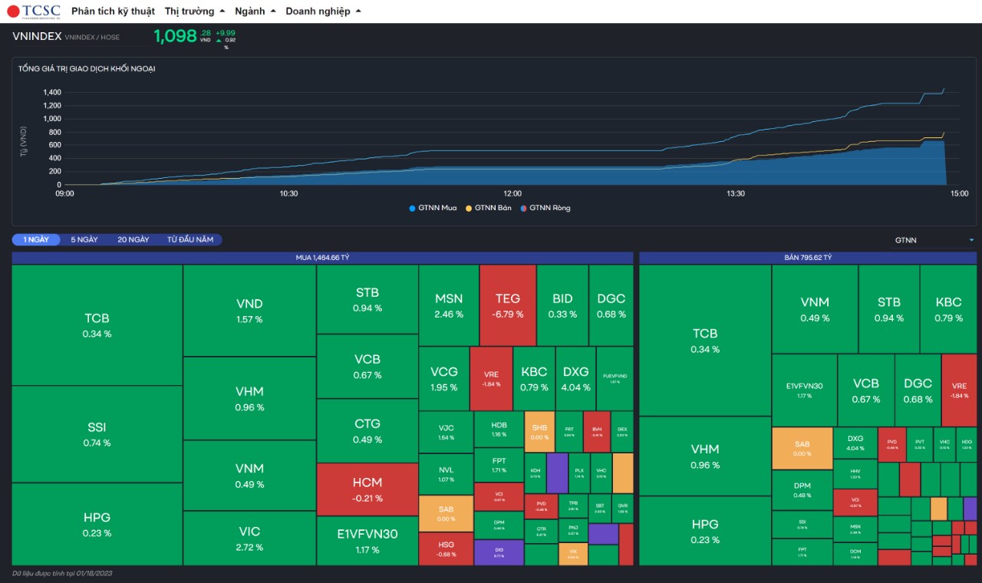Select the MSN 2.46 % tile in MUA

pyautogui.click(x=449, y=305)
